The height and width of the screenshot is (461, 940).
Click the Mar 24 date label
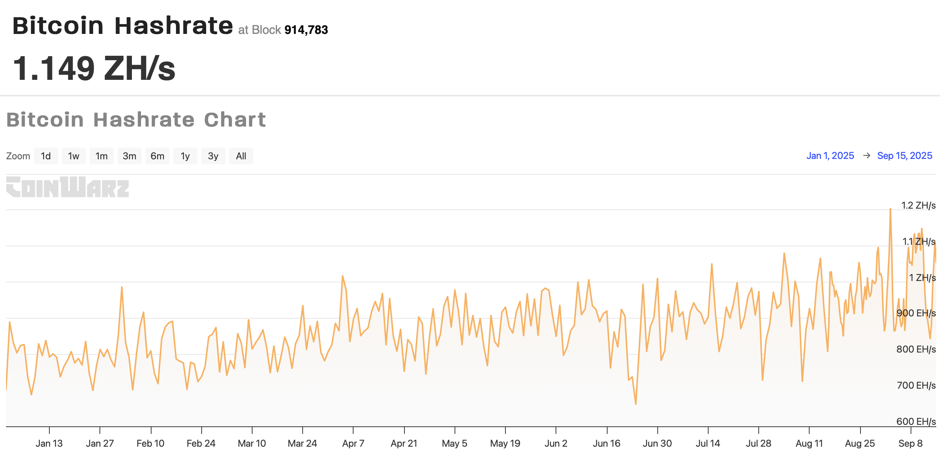coord(302,443)
